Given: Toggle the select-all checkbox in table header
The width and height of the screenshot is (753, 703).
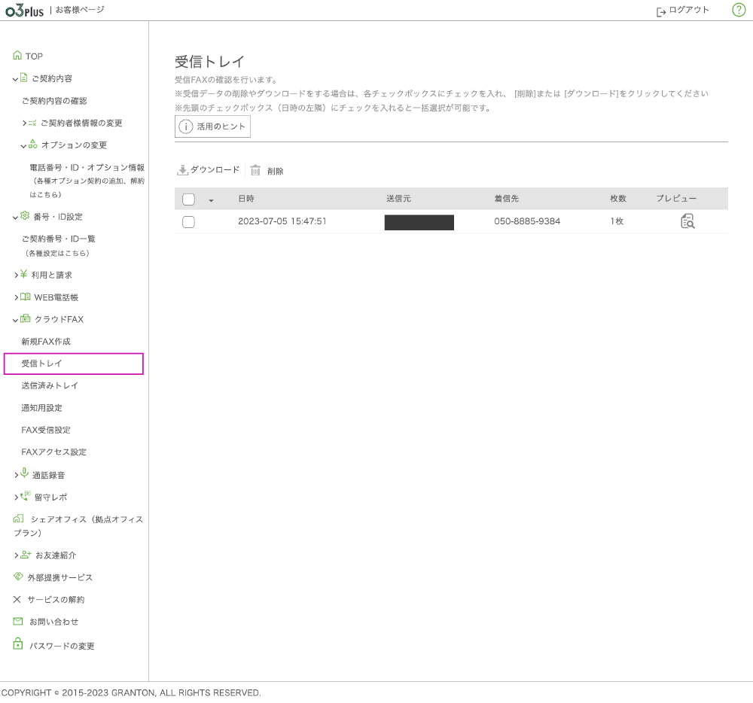Looking at the screenshot, I should [x=189, y=199].
